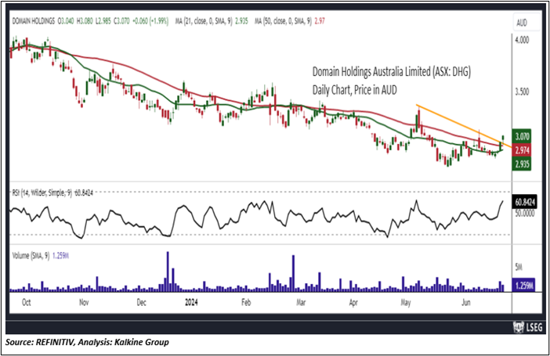Click the green 3.070 price tag
This screenshot has height=356, width=550.
point(522,136)
